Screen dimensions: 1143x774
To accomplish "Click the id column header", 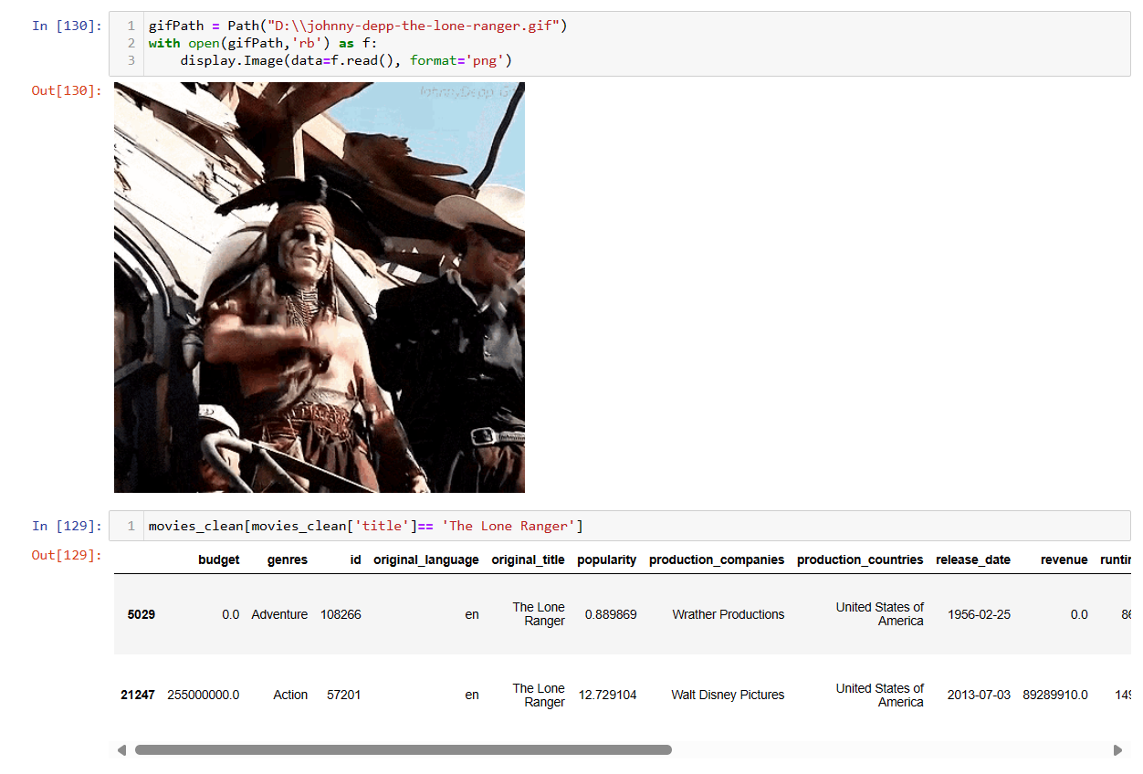I will coord(355,560).
